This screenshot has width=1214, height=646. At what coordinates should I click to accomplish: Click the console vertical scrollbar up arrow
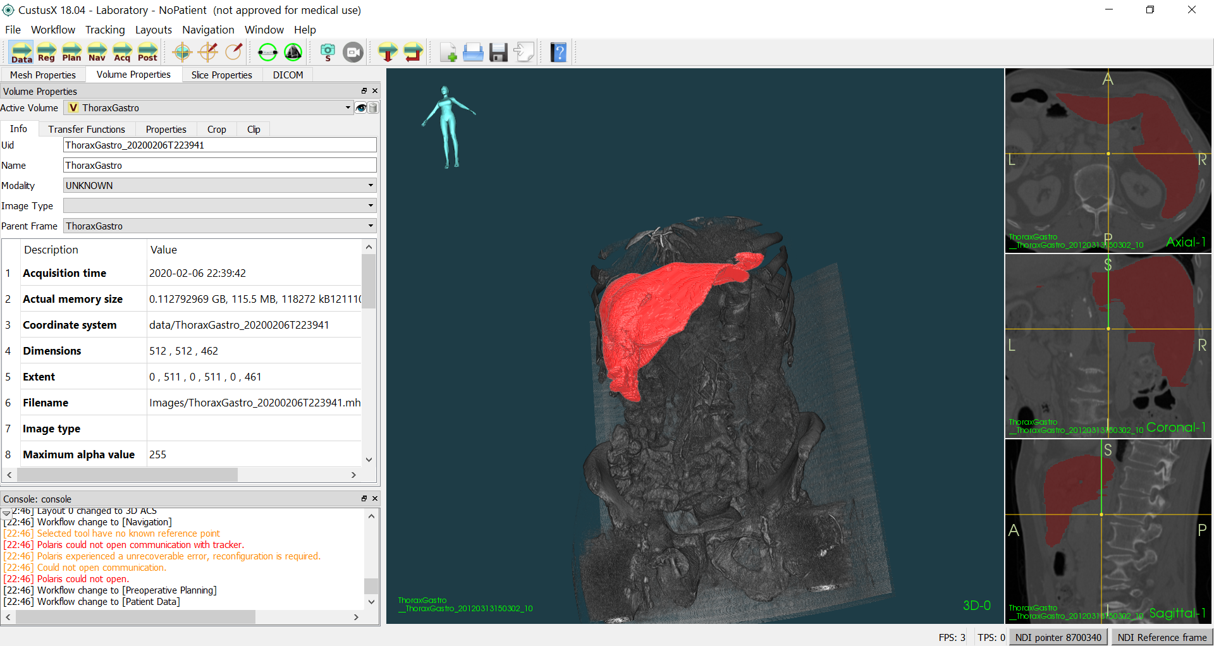click(x=371, y=516)
